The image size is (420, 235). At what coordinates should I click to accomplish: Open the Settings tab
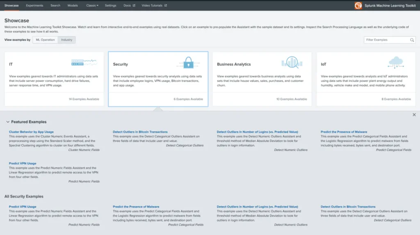point(111,5)
